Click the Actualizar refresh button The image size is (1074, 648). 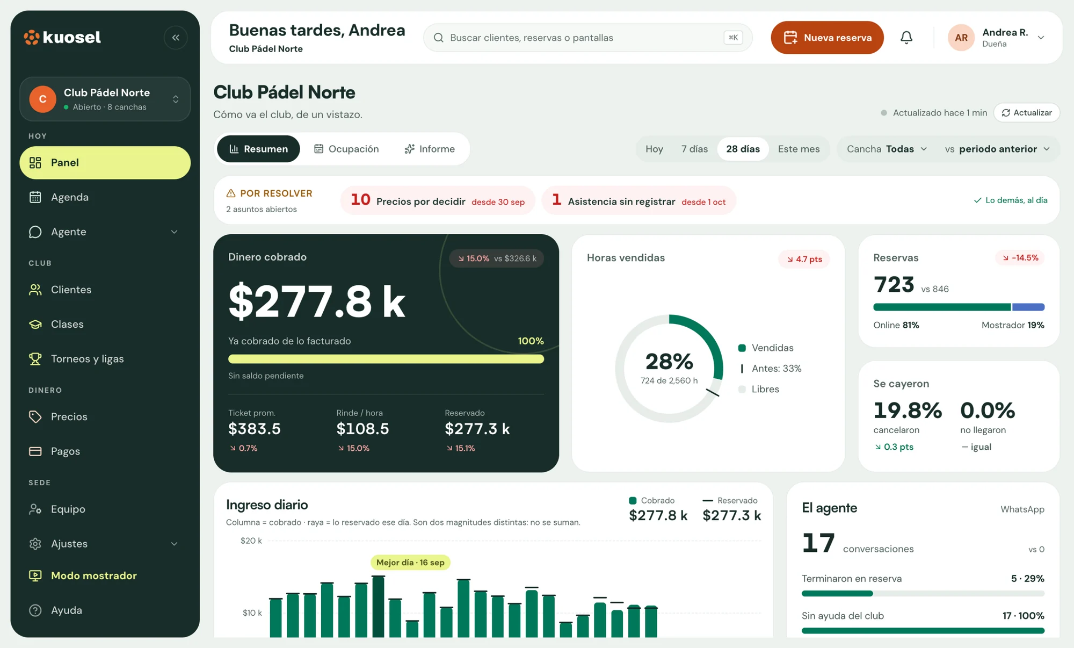click(x=1026, y=113)
